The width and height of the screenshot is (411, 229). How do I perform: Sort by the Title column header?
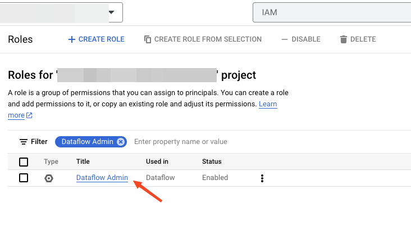click(83, 161)
